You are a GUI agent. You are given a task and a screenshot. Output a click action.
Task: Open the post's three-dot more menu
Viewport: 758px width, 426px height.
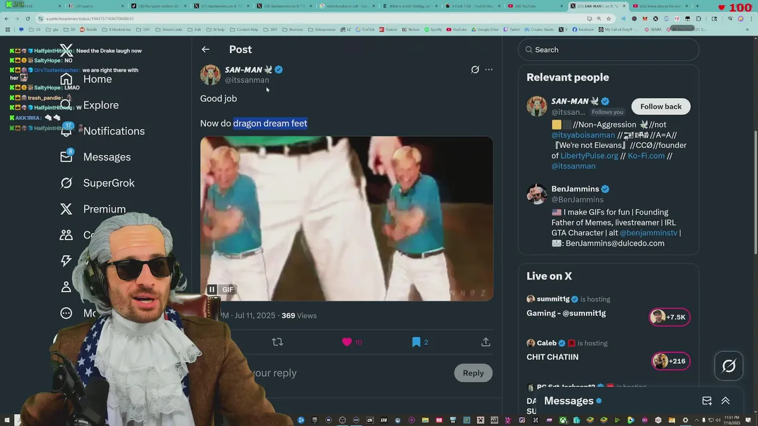pos(489,70)
